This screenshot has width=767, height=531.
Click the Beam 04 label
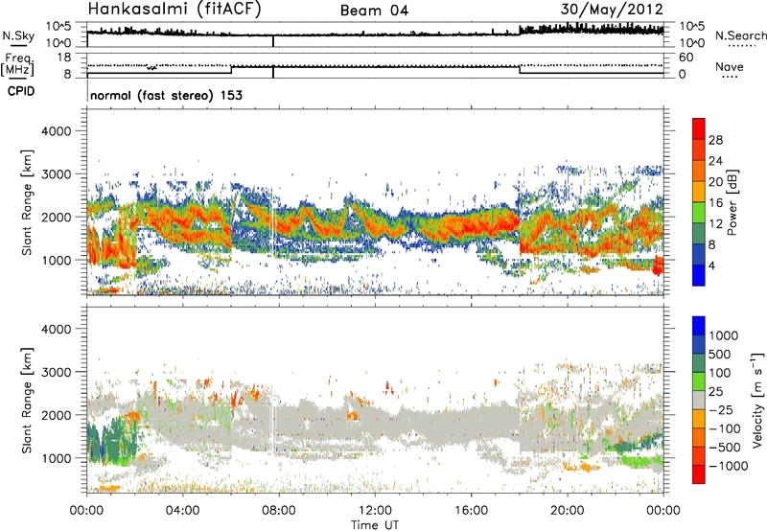point(374,11)
